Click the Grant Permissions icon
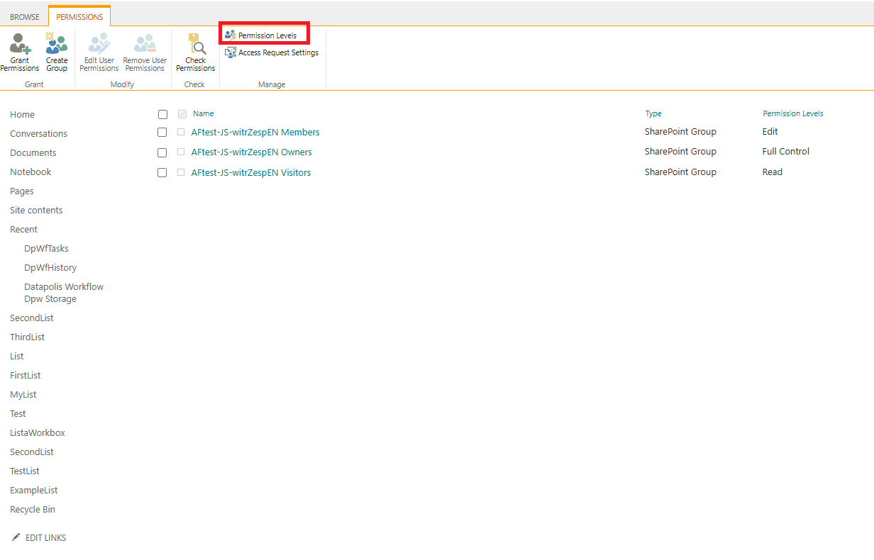 coord(20,44)
